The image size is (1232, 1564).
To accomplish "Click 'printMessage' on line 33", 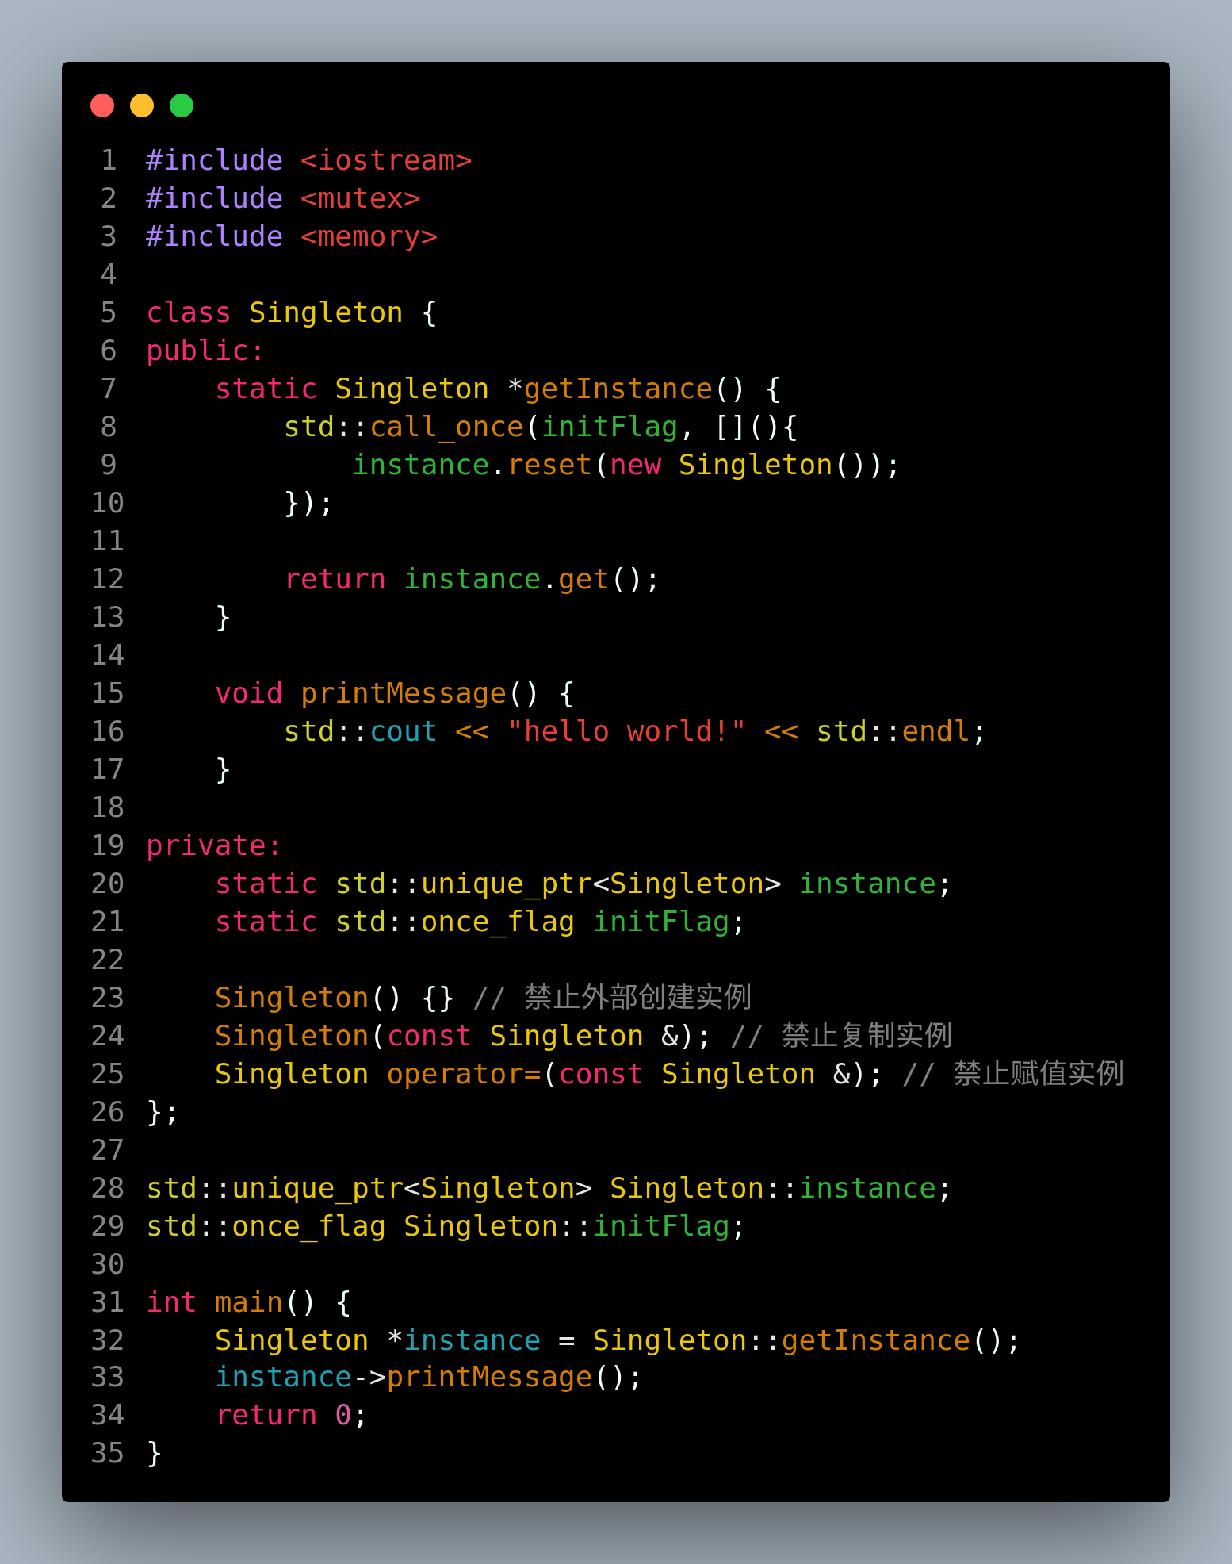I will (x=490, y=1377).
